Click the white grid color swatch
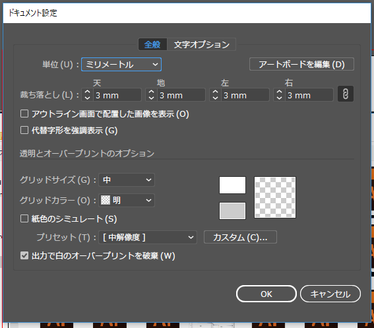Image resolution: width=374 pixels, height=328 pixels. pyautogui.click(x=232, y=185)
